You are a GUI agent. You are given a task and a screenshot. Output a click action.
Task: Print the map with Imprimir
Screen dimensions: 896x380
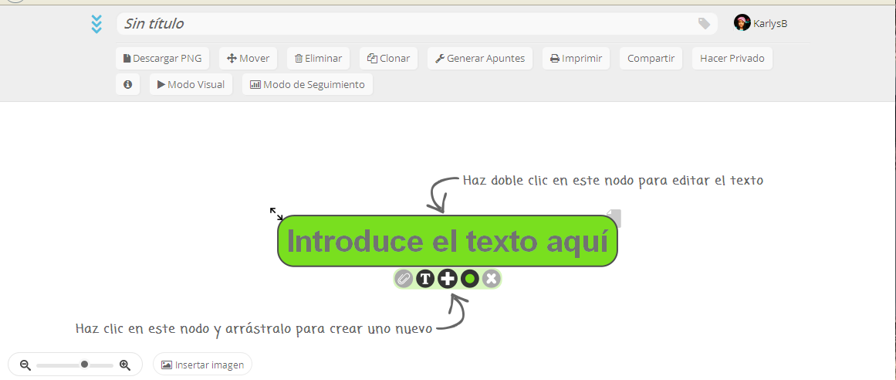click(576, 59)
